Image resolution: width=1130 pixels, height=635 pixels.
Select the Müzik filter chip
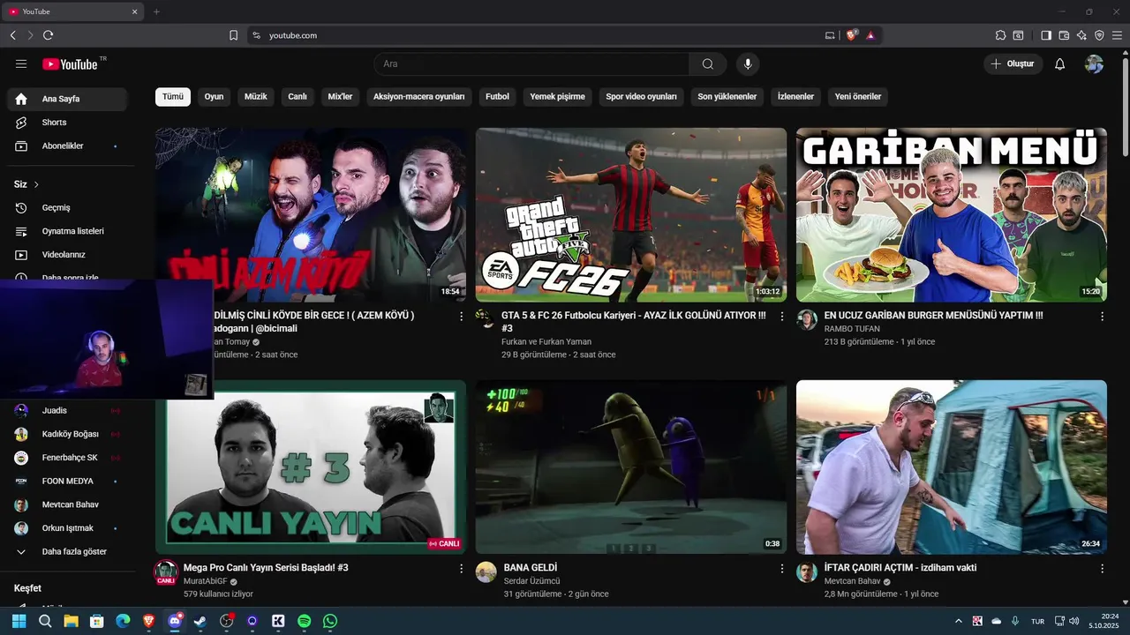pos(256,97)
